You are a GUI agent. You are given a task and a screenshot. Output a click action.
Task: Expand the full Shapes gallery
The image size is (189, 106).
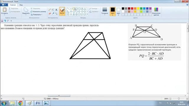point(87,14)
